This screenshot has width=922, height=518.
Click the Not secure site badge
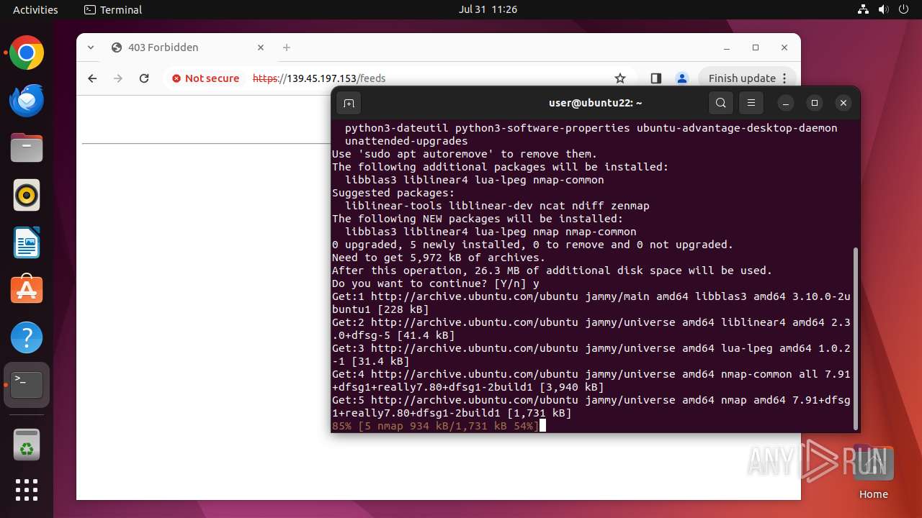pos(205,78)
